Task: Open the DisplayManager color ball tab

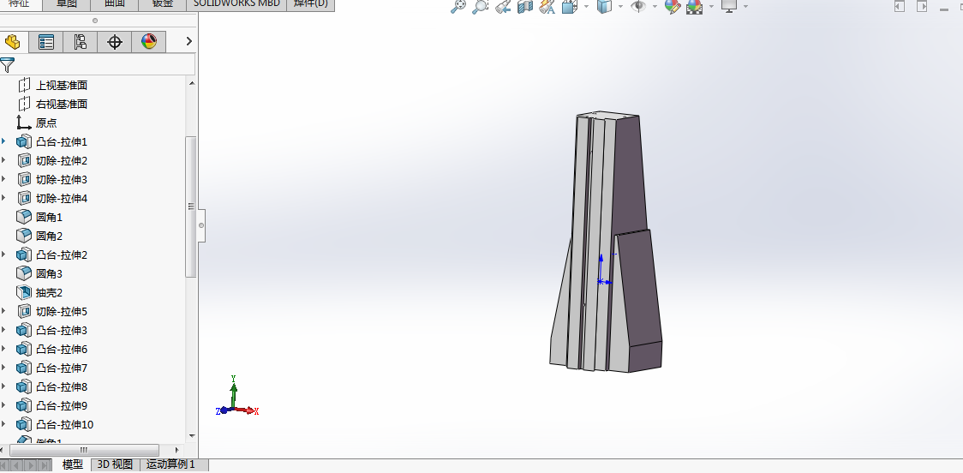Action: 149,42
